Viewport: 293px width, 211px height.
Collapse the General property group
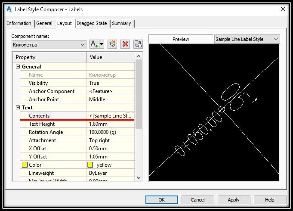point(18,67)
